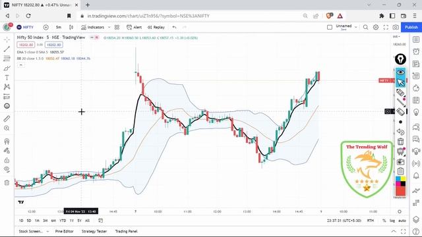The height and width of the screenshot is (237, 422).
Task: Take a chart snapshot with camera icon
Action: pyautogui.click(x=396, y=27)
